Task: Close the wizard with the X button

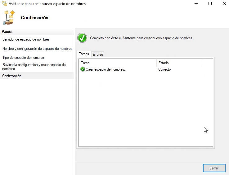Action: (x=224, y=4)
